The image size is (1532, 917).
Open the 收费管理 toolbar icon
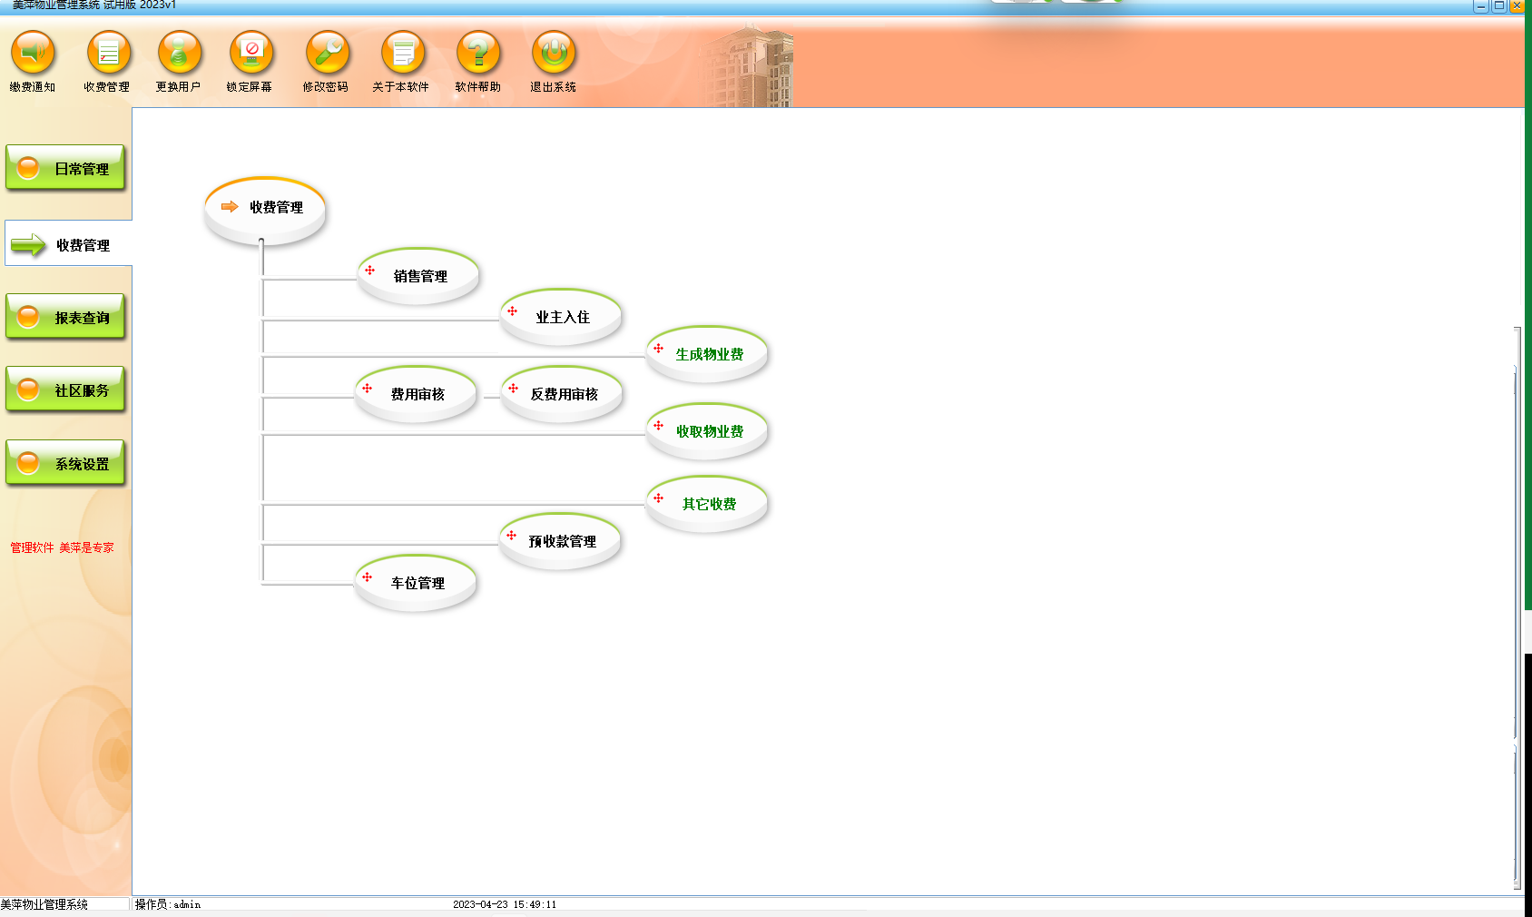coord(109,54)
